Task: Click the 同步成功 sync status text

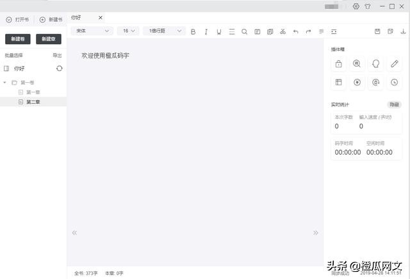Action: click(x=340, y=273)
